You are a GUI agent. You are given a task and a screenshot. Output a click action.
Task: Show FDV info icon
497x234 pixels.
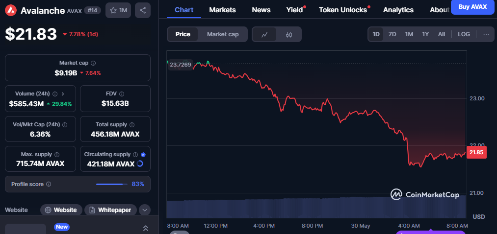(x=122, y=94)
